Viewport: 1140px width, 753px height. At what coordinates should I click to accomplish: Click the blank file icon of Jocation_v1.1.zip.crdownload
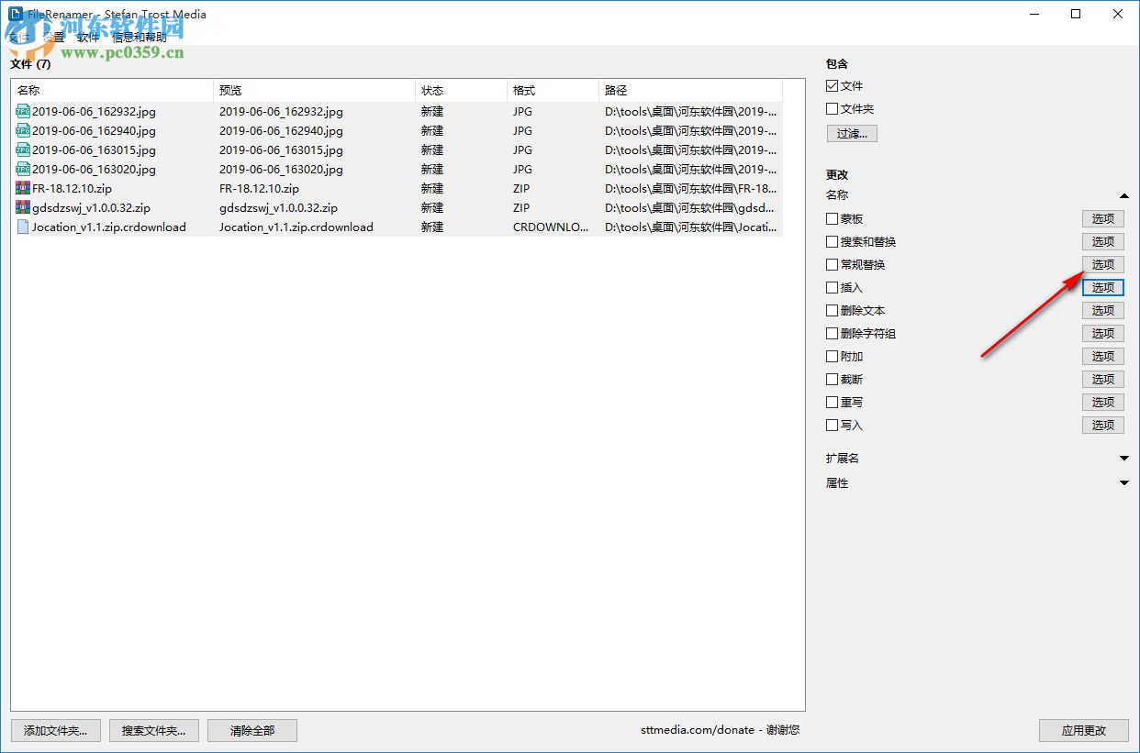23,227
